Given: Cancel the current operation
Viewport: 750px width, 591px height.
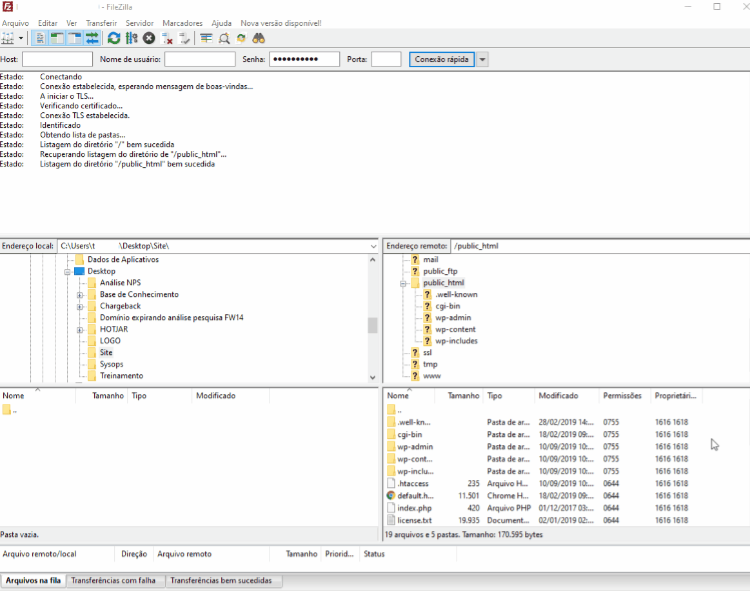Looking at the screenshot, I should 149,38.
